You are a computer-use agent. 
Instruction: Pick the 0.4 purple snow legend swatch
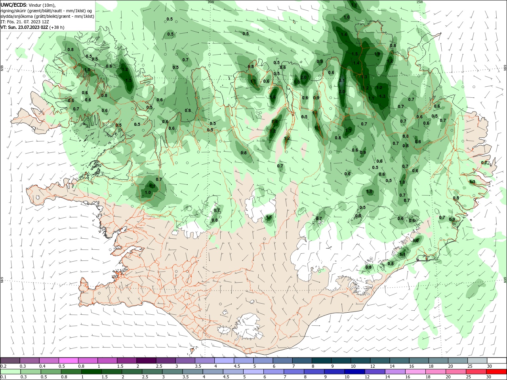point(49,361)
